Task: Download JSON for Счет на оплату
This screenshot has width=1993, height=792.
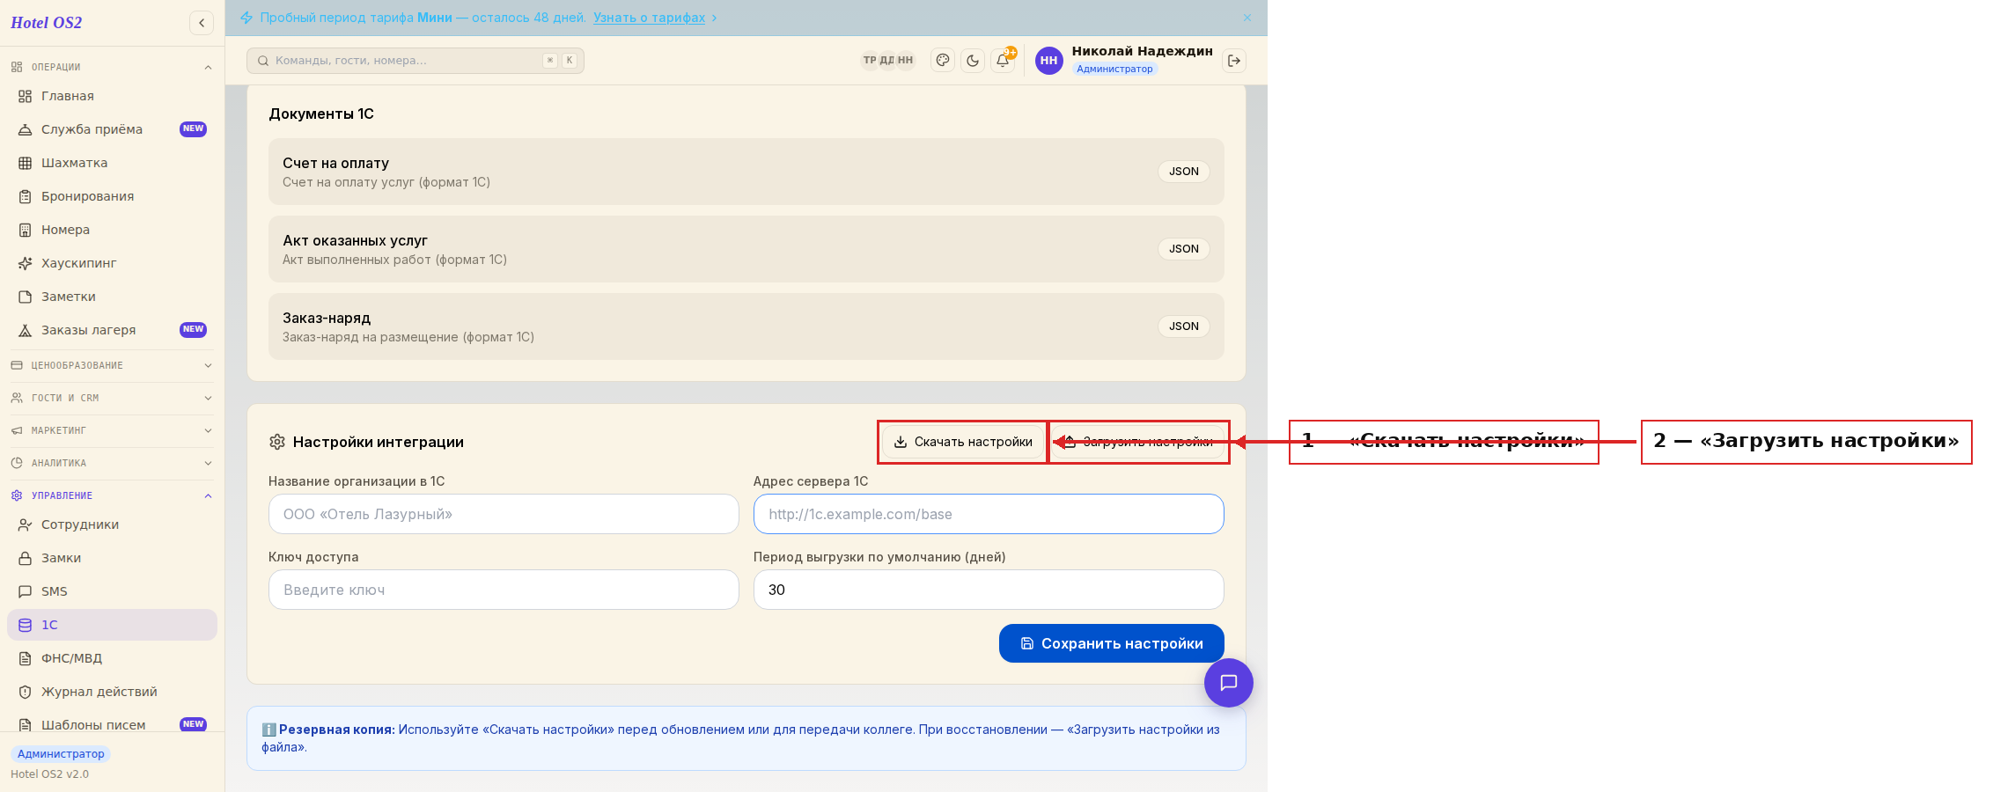Action: click(1183, 172)
